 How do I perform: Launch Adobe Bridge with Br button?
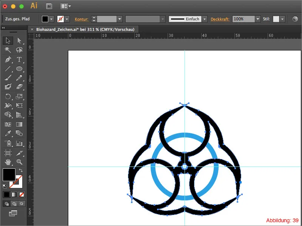click(49, 6)
